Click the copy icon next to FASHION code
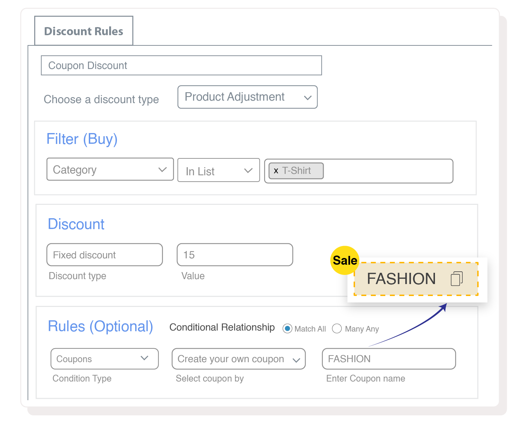523x434 pixels. [457, 279]
